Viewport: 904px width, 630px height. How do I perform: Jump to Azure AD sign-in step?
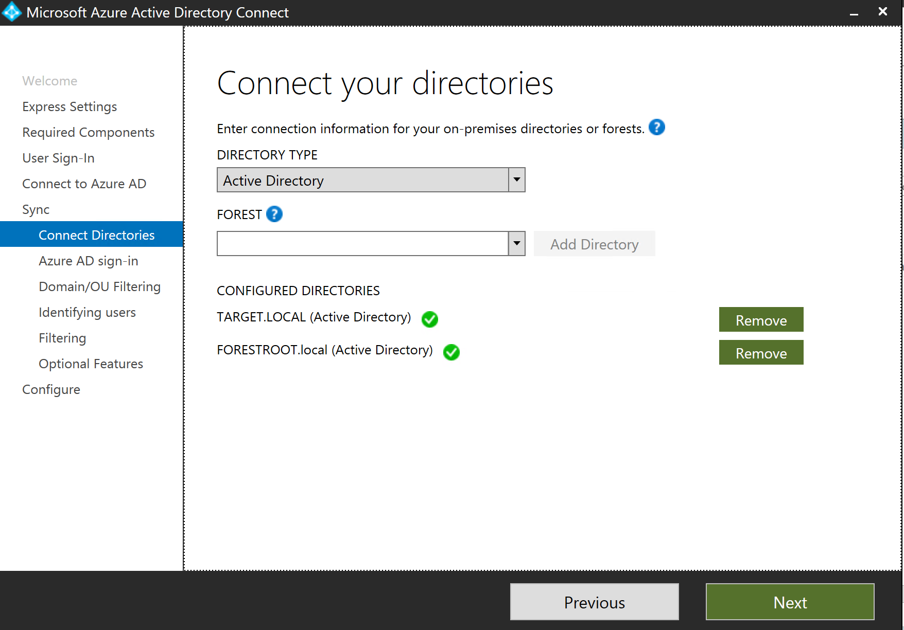tap(88, 261)
